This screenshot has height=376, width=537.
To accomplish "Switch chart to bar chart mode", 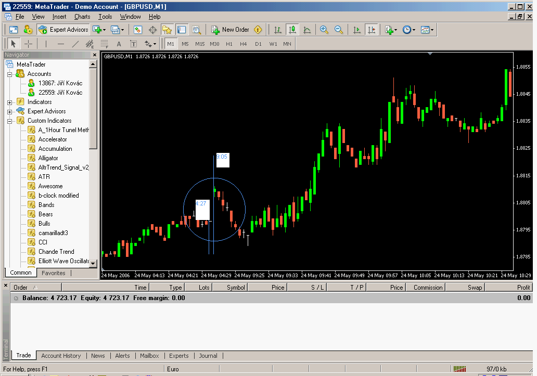I will (x=278, y=30).
